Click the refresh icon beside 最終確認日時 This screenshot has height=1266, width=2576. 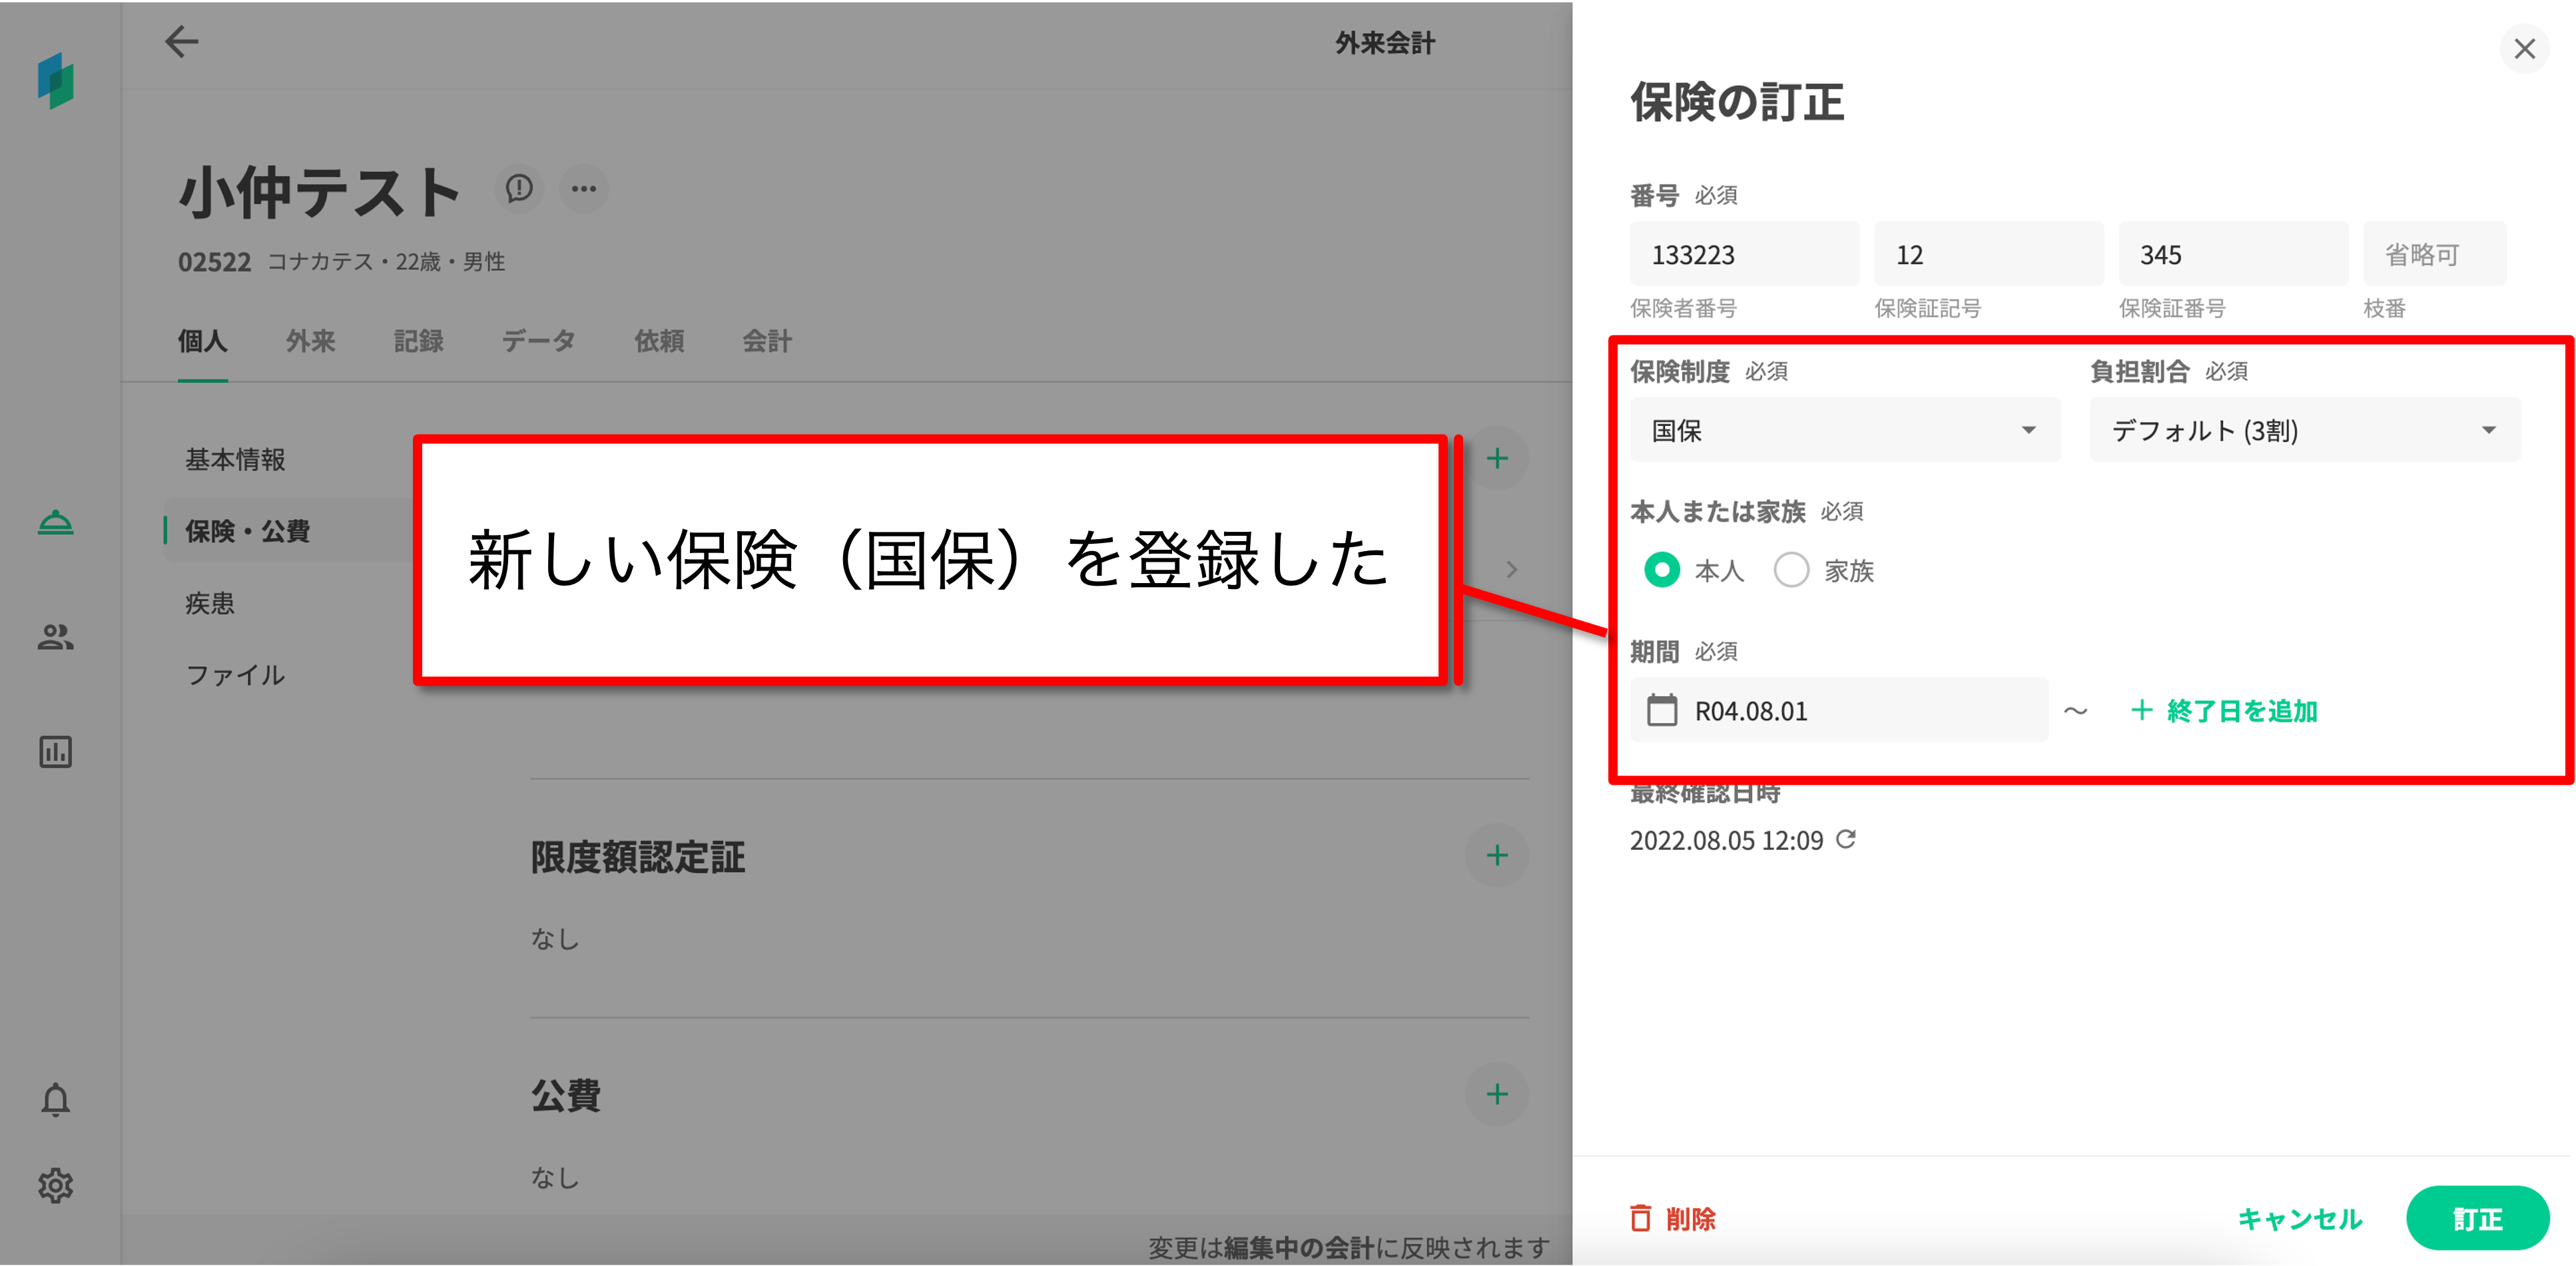(1846, 839)
